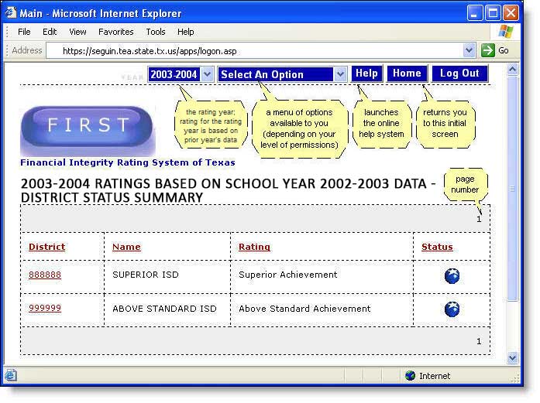Image resolution: width=540 pixels, height=403 pixels.
Task: Click the FIRST logo image
Action: 88,127
